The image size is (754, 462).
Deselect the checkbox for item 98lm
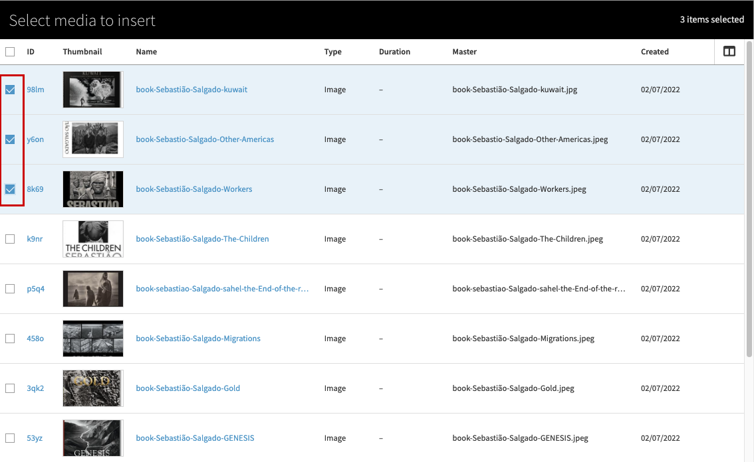10,89
